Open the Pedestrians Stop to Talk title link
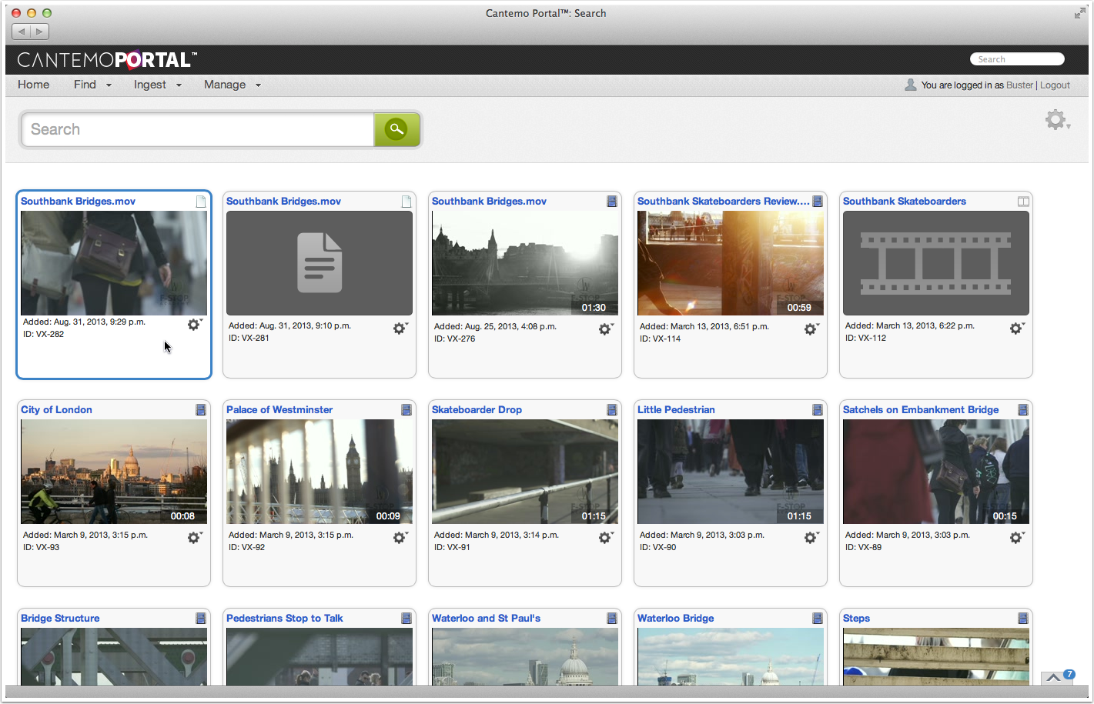The image size is (1094, 704). (285, 619)
